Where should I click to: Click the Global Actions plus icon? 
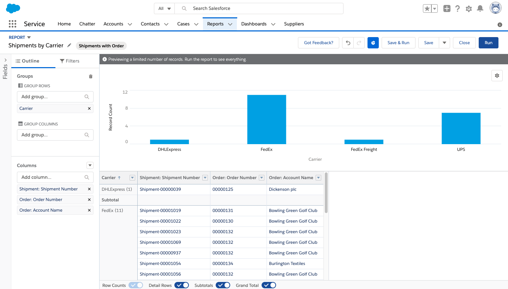point(447,8)
